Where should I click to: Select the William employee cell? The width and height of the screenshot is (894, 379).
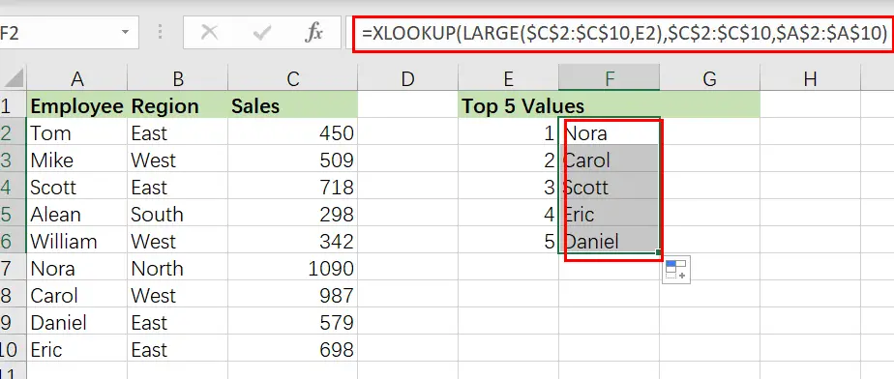77,240
